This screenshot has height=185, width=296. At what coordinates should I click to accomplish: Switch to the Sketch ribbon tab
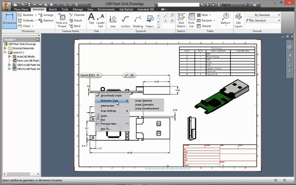[53, 9]
